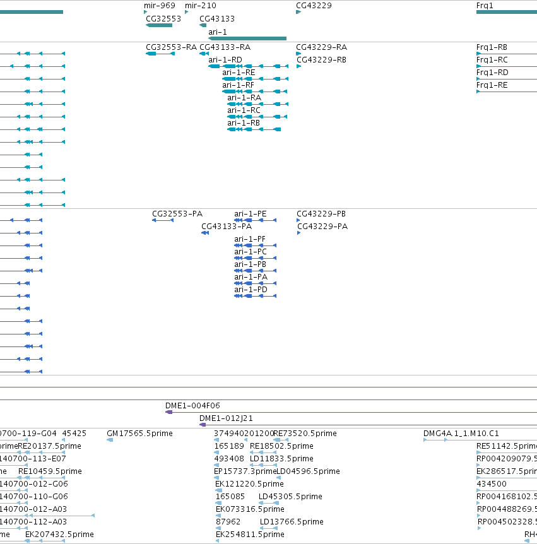Select the EK207432.5prime EST label

coord(59,535)
